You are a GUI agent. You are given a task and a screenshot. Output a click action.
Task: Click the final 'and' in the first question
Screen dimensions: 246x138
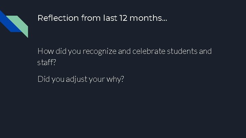pyautogui.click(x=205, y=51)
